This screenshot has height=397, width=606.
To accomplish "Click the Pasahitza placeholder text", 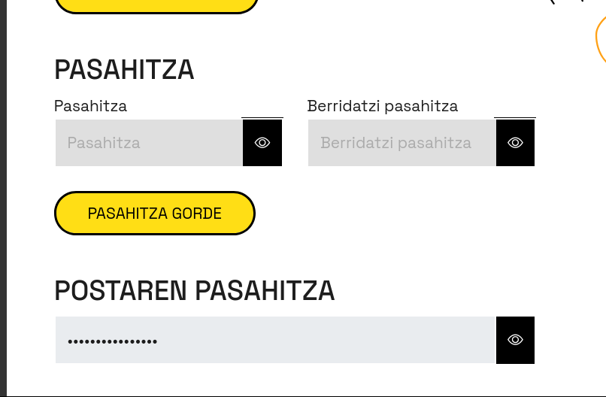I will 104,143.
